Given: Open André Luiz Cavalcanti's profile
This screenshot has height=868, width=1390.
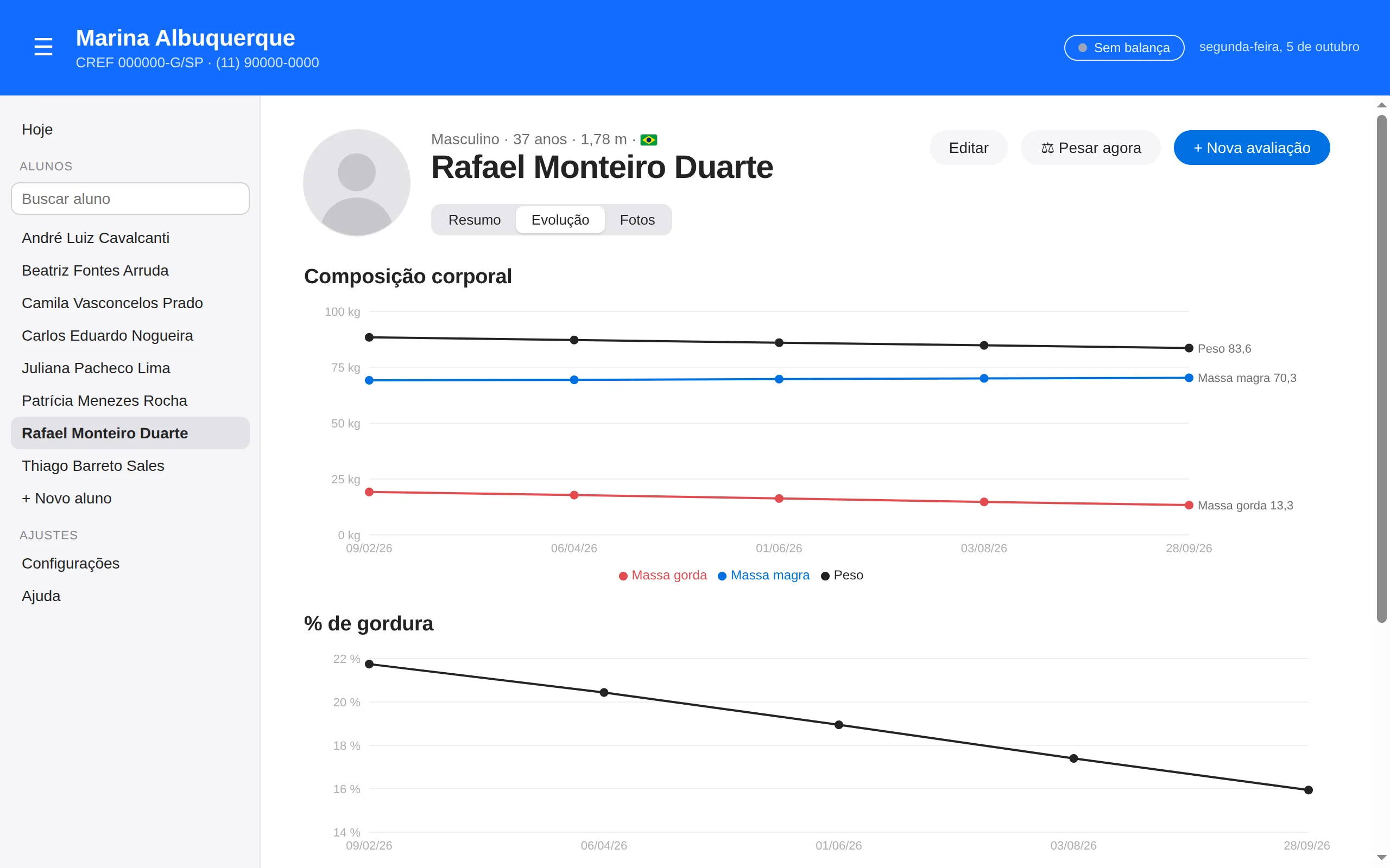Looking at the screenshot, I should (130, 238).
